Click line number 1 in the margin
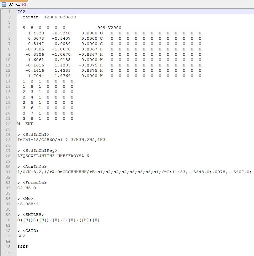Viewport: 254px width, 256px height. [9, 12]
